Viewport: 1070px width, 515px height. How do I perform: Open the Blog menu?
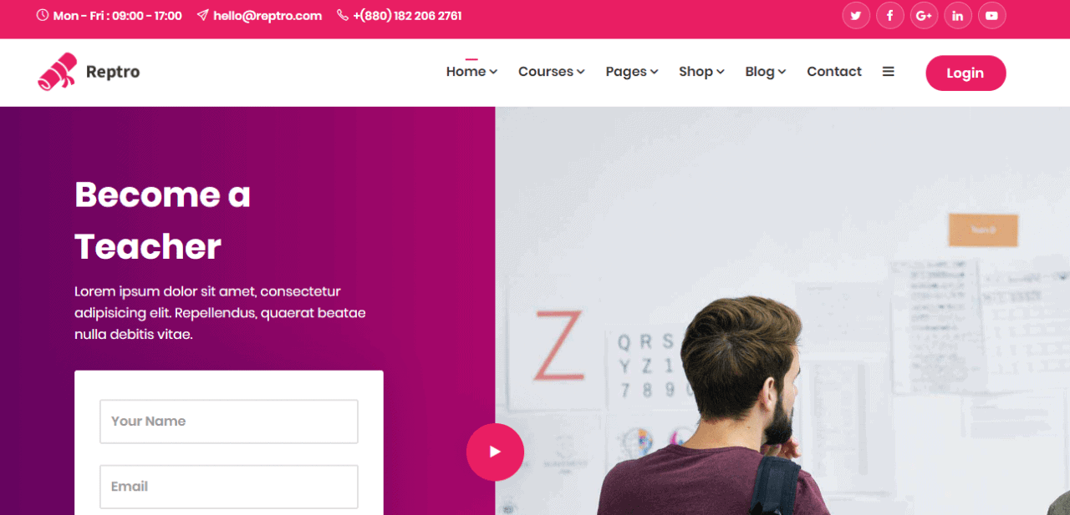[x=766, y=72]
